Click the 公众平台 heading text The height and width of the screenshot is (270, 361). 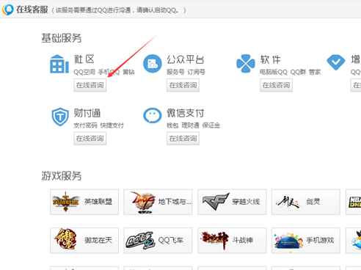pyautogui.click(x=186, y=59)
